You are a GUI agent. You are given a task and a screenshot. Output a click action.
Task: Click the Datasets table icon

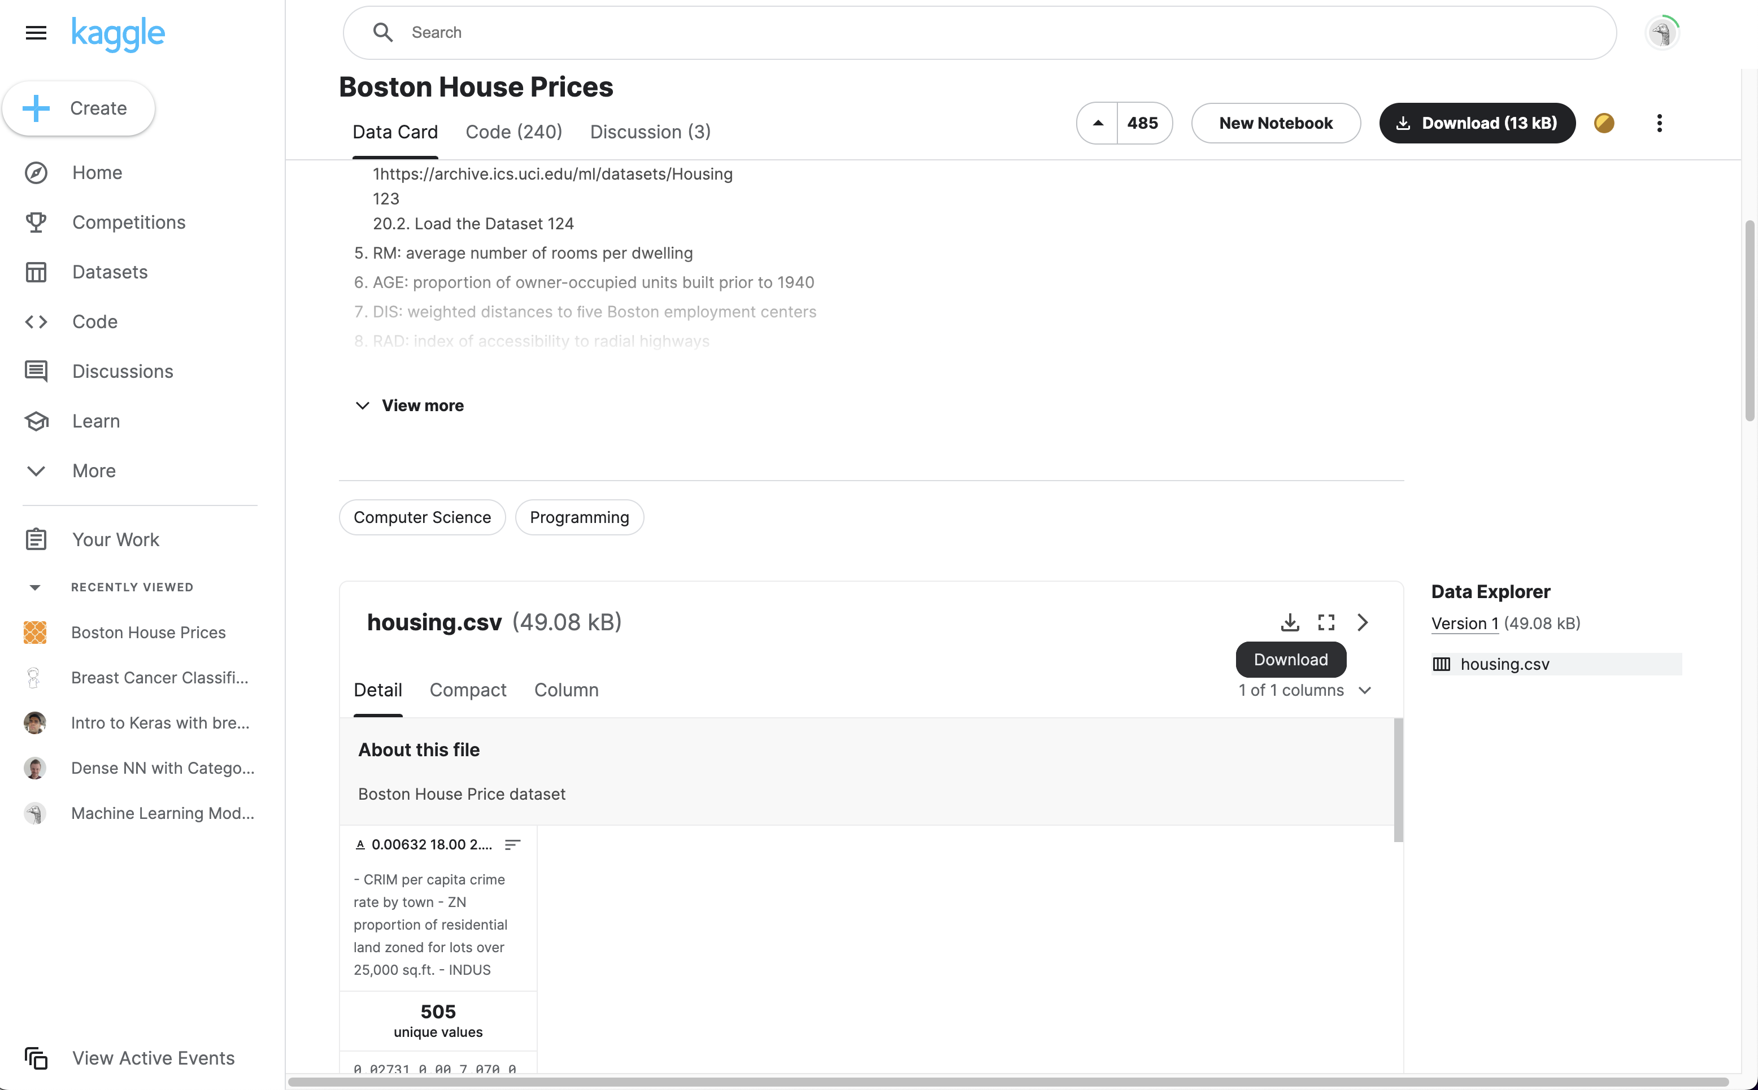click(36, 272)
